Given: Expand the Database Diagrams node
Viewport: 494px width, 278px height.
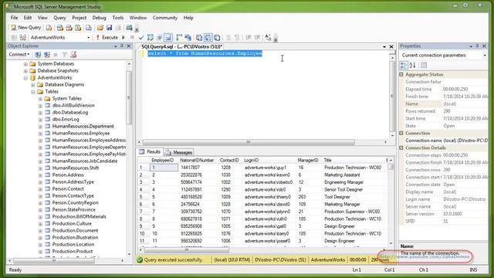Looking at the screenshot, I should [33, 85].
